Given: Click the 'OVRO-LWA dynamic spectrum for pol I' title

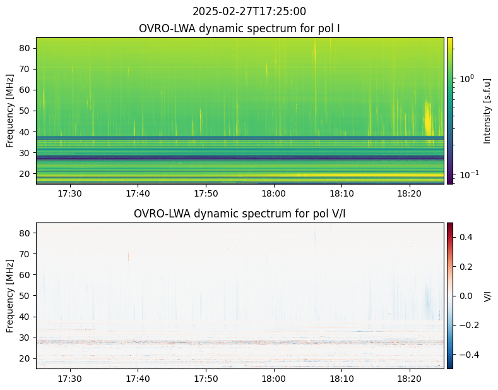Looking at the screenshot, I should click(x=239, y=28).
